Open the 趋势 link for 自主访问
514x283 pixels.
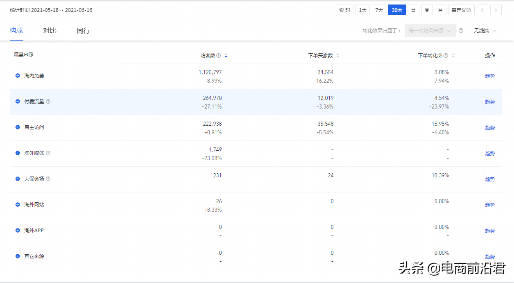pyautogui.click(x=490, y=127)
